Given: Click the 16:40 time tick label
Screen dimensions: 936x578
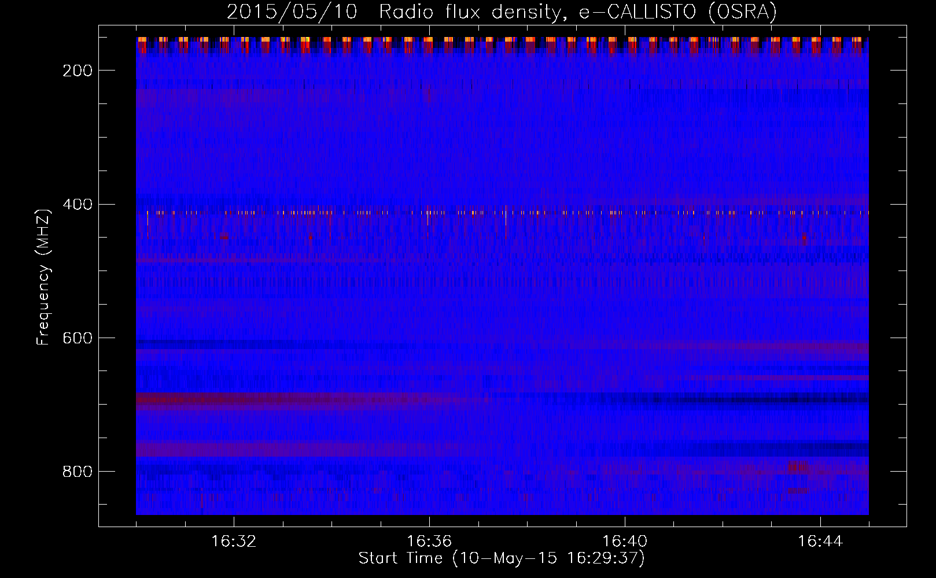Looking at the screenshot, I should click(625, 542).
